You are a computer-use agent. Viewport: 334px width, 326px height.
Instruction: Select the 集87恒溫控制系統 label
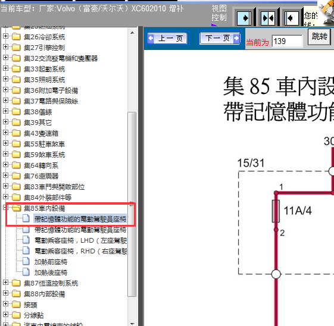51,283
